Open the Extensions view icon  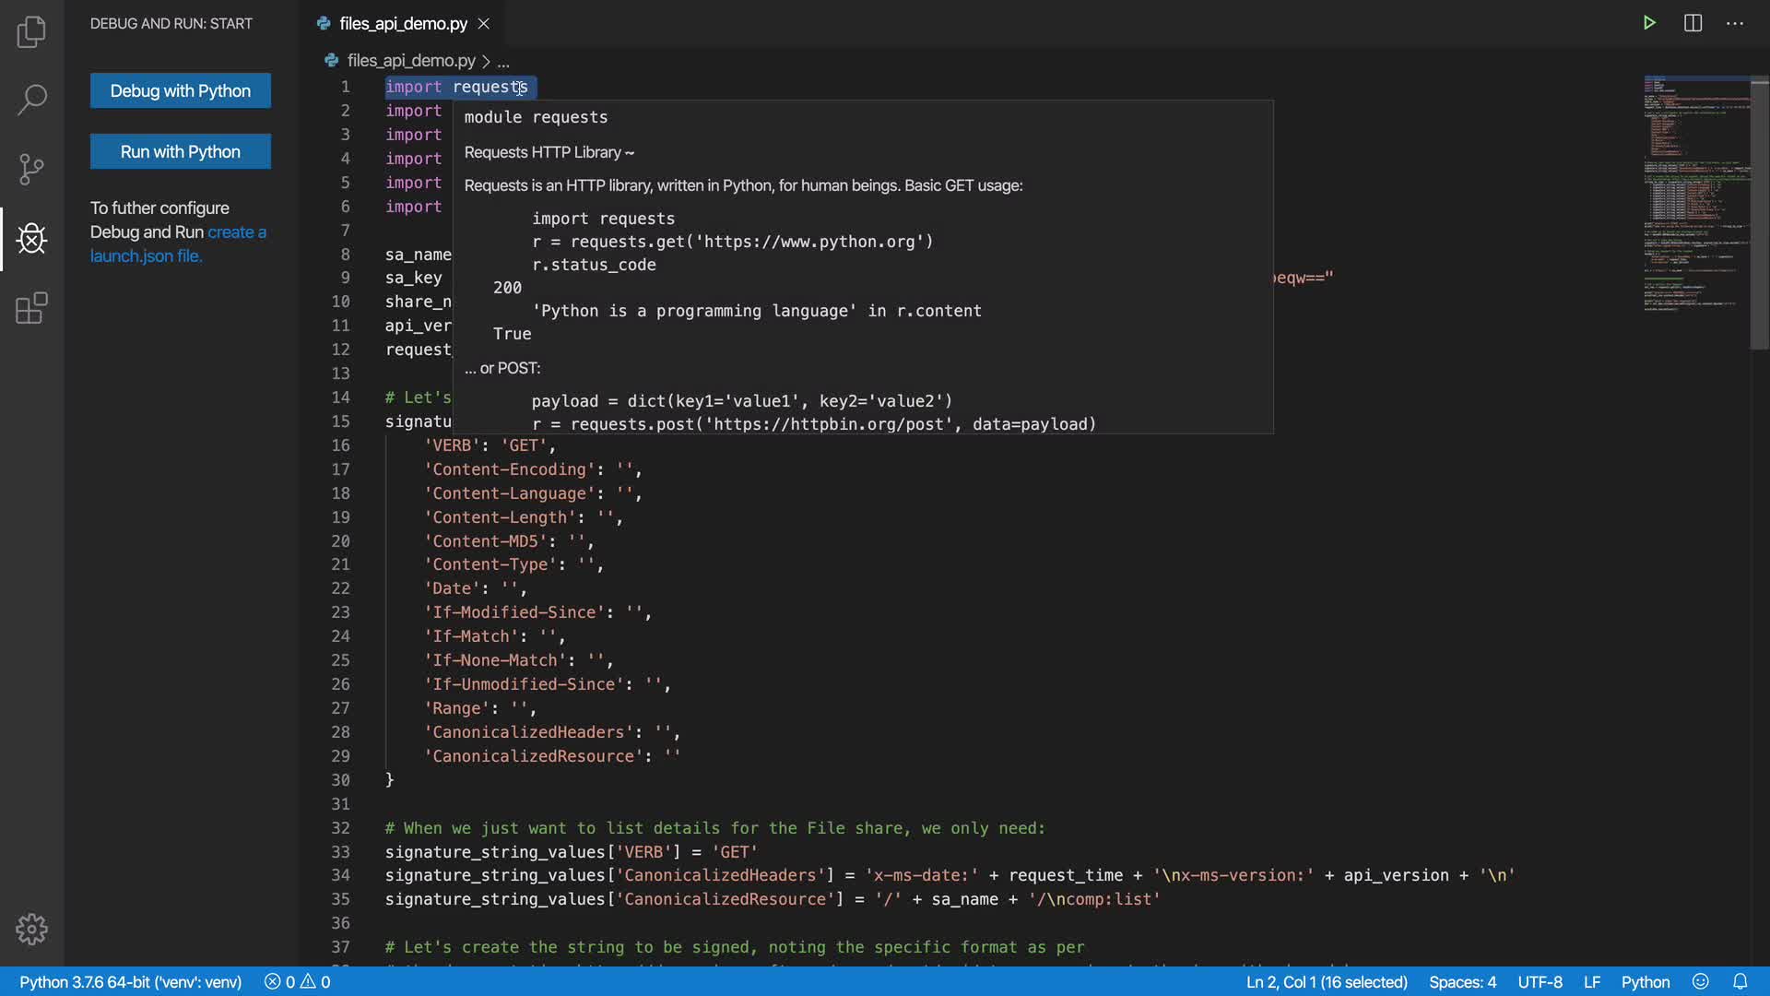pyautogui.click(x=31, y=308)
